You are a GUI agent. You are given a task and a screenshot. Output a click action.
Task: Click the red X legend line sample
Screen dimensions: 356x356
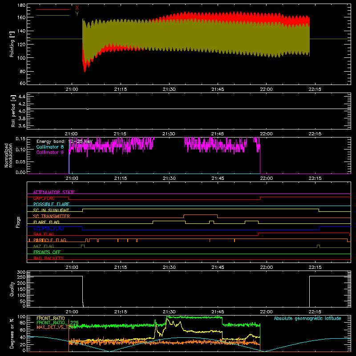click(x=53, y=9)
